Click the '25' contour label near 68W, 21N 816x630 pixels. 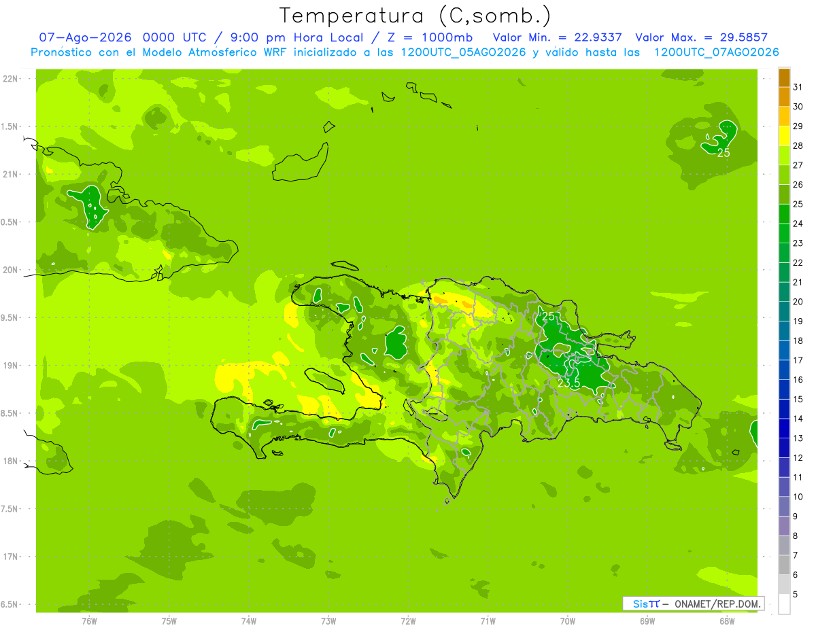pos(724,153)
